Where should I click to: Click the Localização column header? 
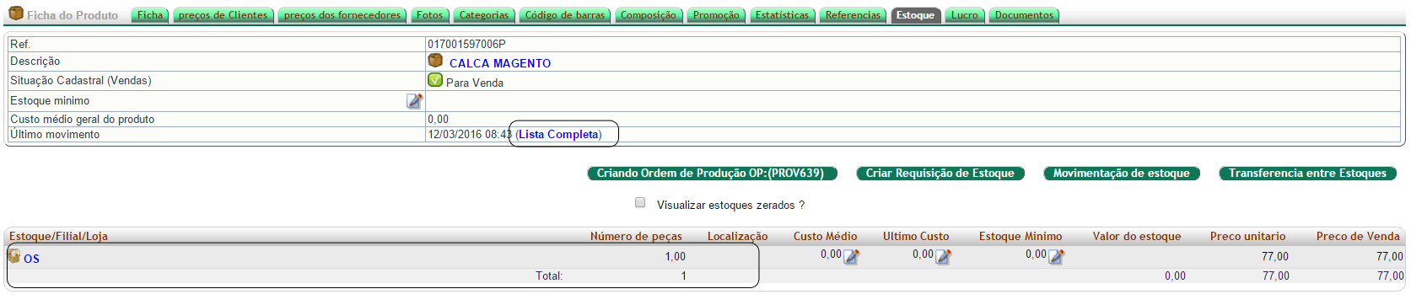737,236
